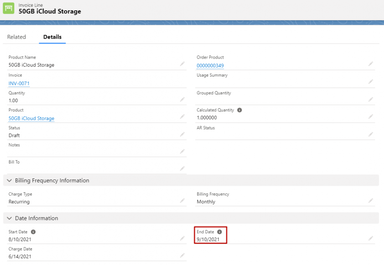
Task: Click the Notes field label
Action: [14, 145]
